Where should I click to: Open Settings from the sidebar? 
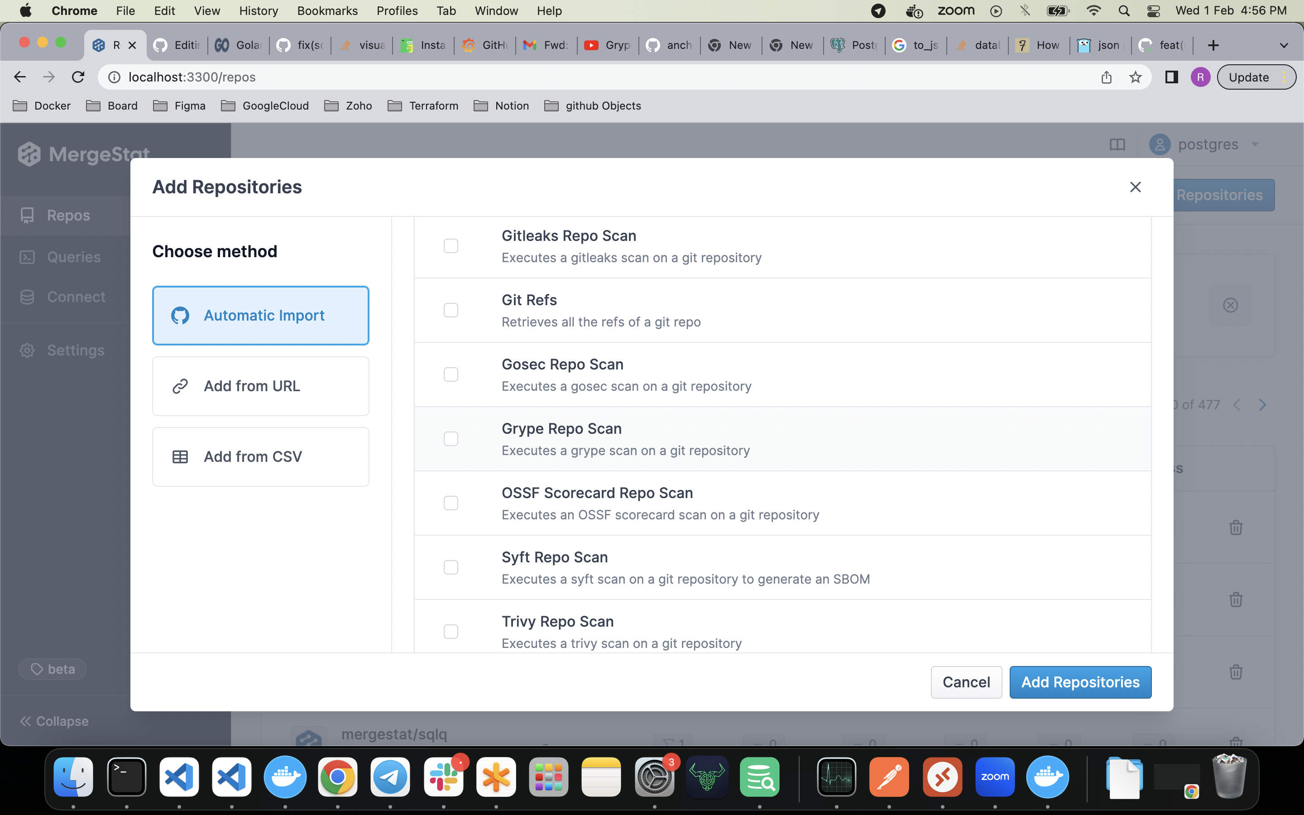point(76,350)
